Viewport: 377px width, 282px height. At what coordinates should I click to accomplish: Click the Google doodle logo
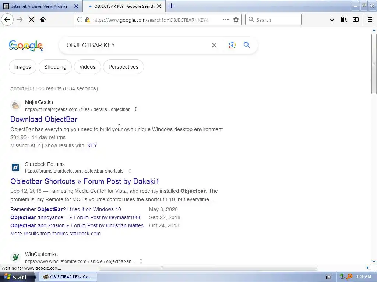pyautogui.click(x=26, y=46)
